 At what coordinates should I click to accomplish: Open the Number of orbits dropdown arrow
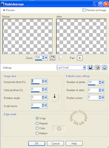pos(103,90)
